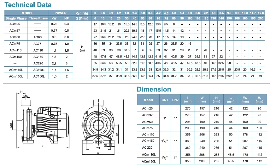276x165 pixels.
Task: Click the 200 l/min flow header
Action: click(x=261, y=18)
